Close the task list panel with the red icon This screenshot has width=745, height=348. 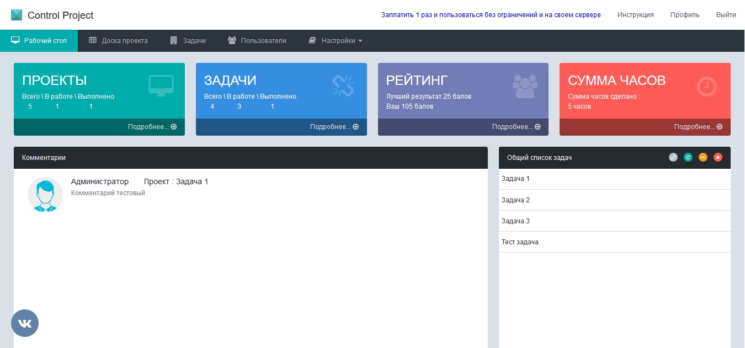point(717,157)
